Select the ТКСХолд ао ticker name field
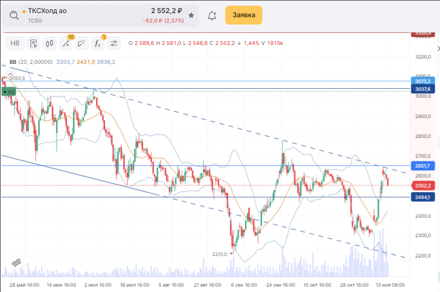The image size is (440, 292). pos(47,10)
